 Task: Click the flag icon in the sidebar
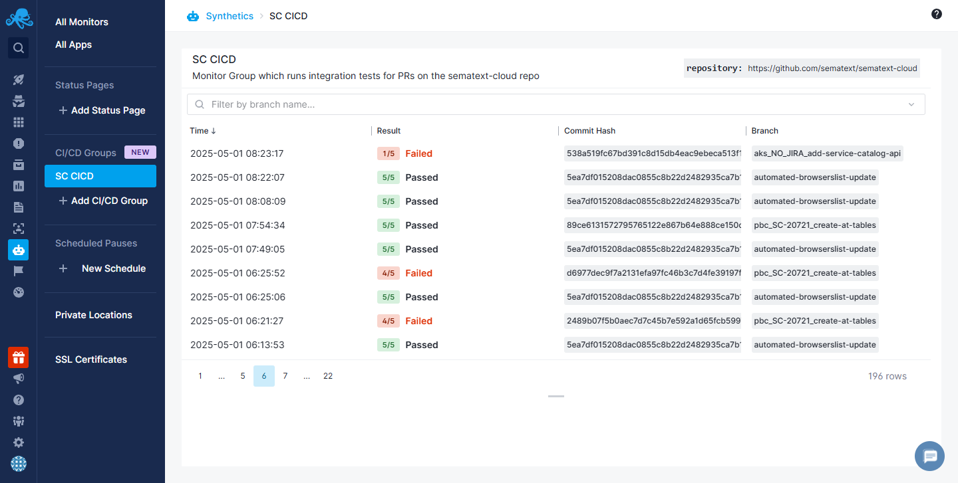[18, 270]
